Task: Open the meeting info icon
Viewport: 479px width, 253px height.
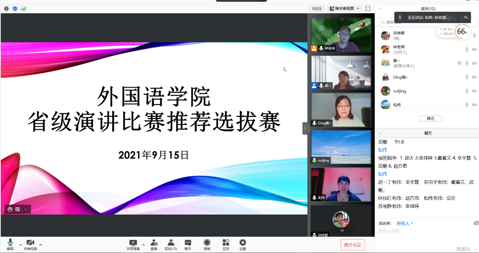Action: [6, 9]
